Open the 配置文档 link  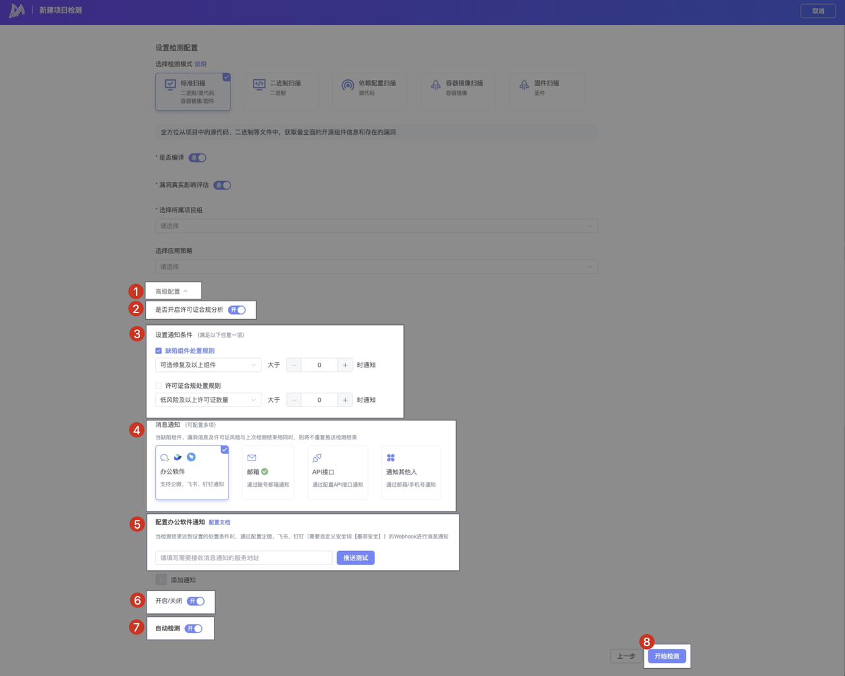[219, 522]
